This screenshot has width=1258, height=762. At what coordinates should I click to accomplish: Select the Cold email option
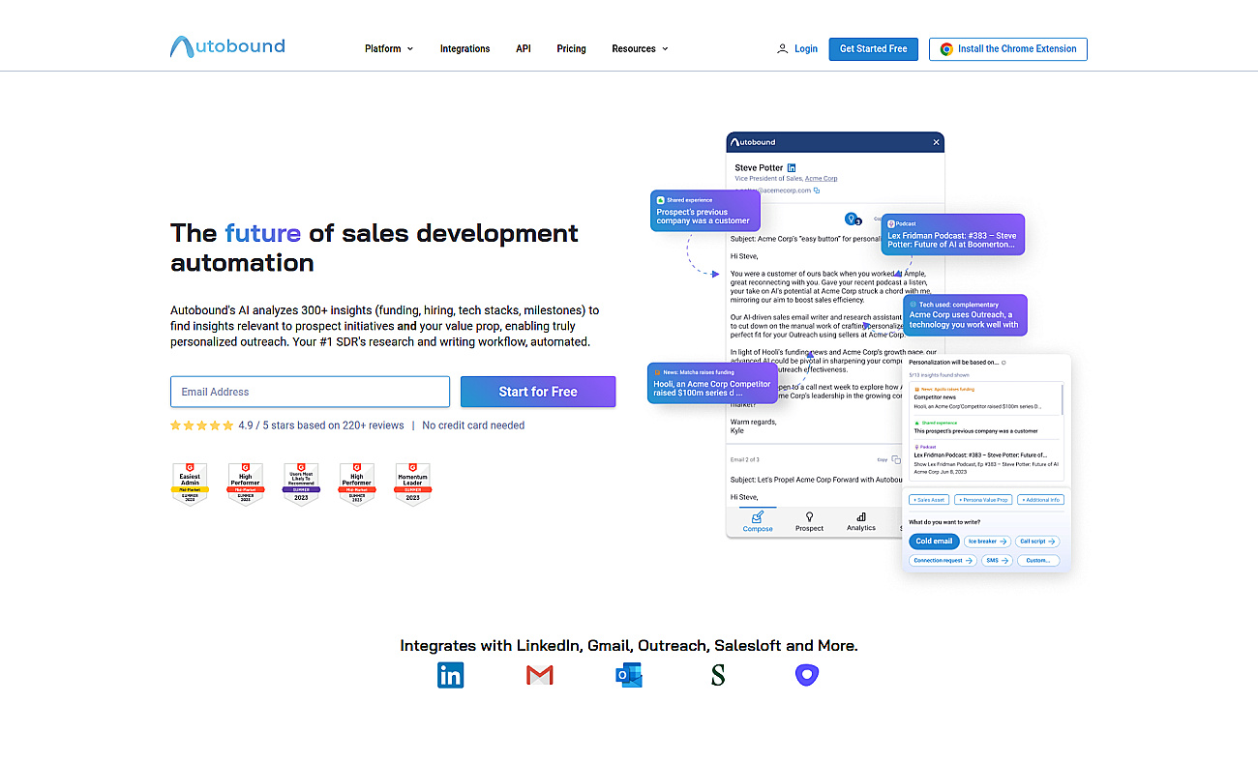[934, 542]
